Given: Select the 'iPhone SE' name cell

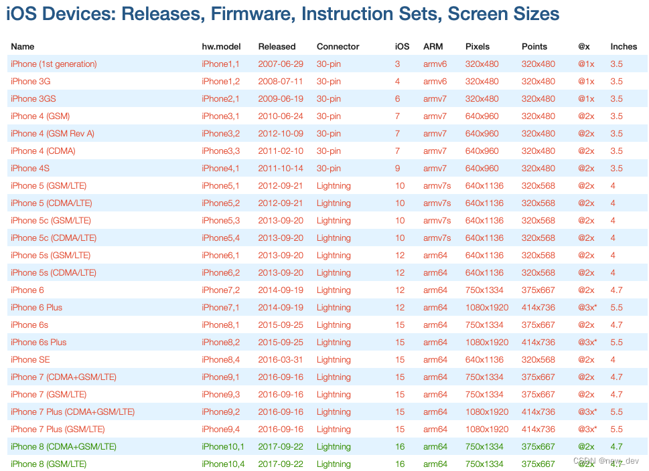Looking at the screenshot, I should coord(30,359).
